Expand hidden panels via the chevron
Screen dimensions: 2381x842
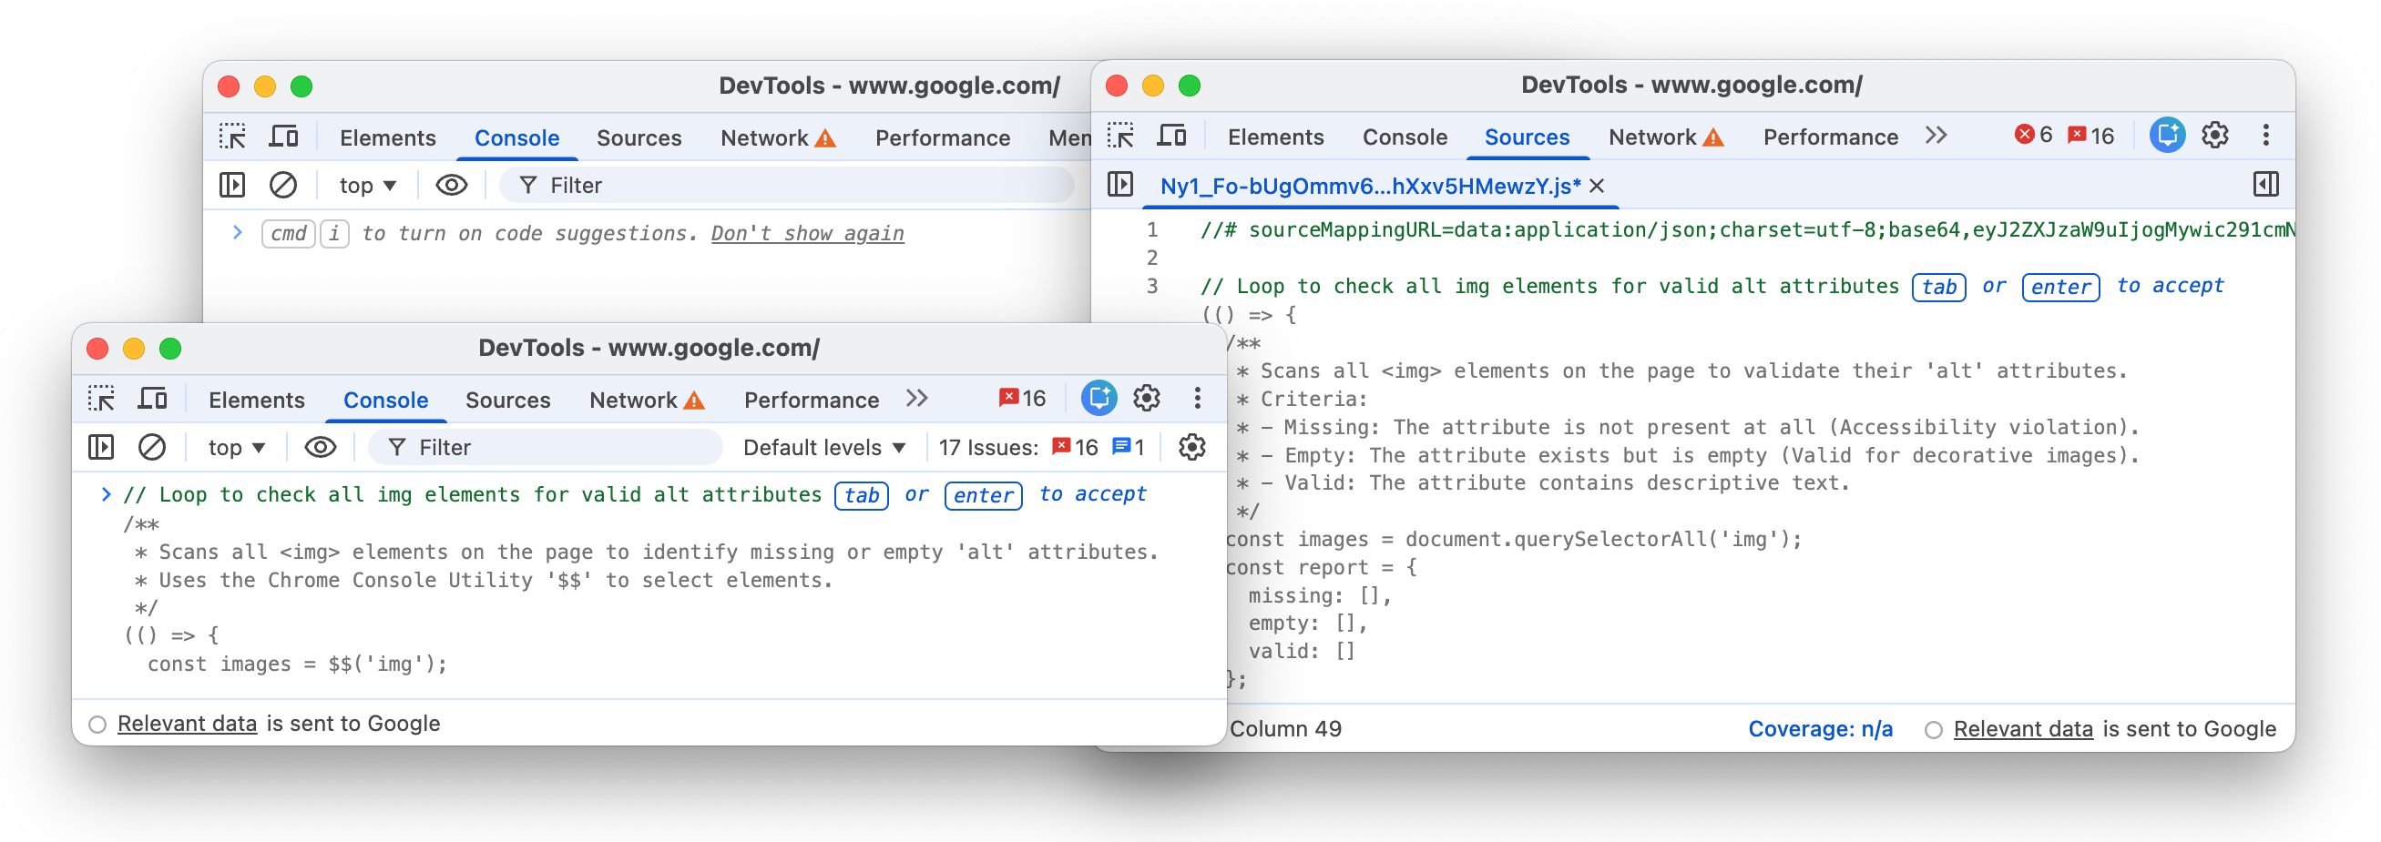918,399
